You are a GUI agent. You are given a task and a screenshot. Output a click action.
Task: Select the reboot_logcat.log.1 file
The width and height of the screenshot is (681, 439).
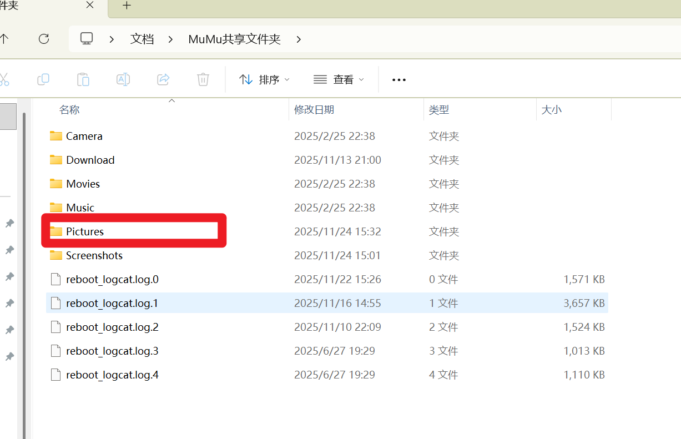tap(112, 303)
